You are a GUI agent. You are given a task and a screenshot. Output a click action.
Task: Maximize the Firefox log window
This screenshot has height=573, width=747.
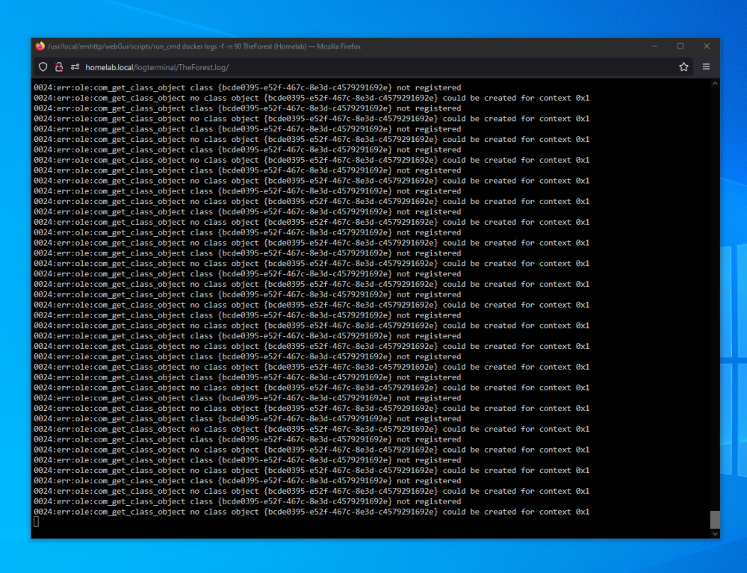(681, 46)
